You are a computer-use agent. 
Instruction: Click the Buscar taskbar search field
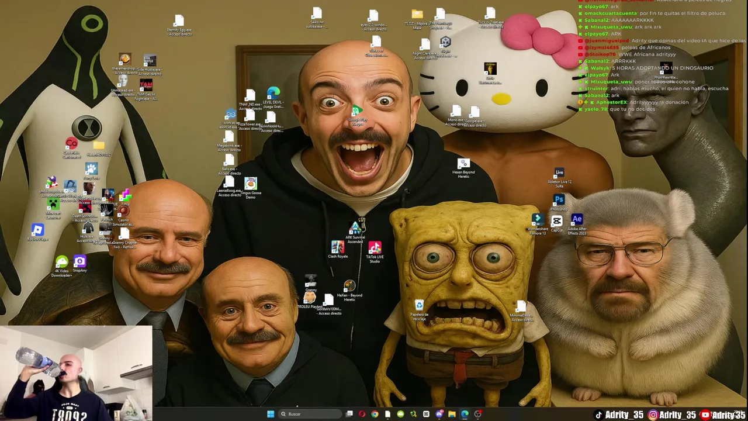(x=310, y=414)
